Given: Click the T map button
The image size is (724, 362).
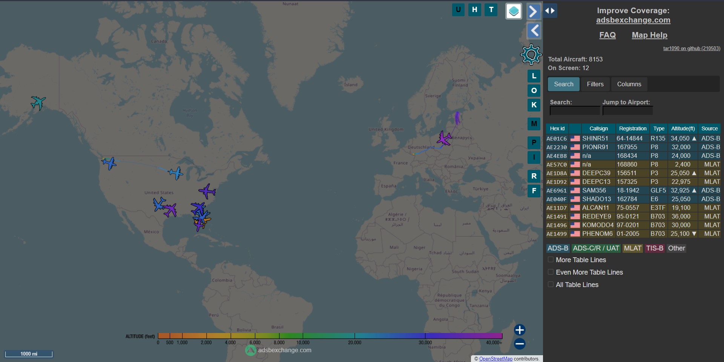Looking at the screenshot, I should pyautogui.click(x=491, y=10).
